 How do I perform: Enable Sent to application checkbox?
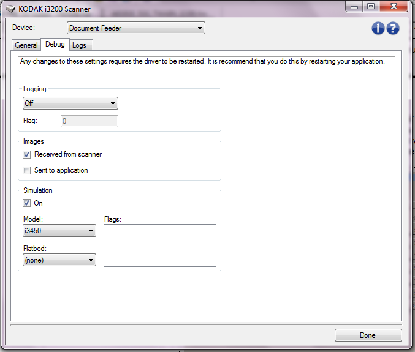[x=27, y=170]
